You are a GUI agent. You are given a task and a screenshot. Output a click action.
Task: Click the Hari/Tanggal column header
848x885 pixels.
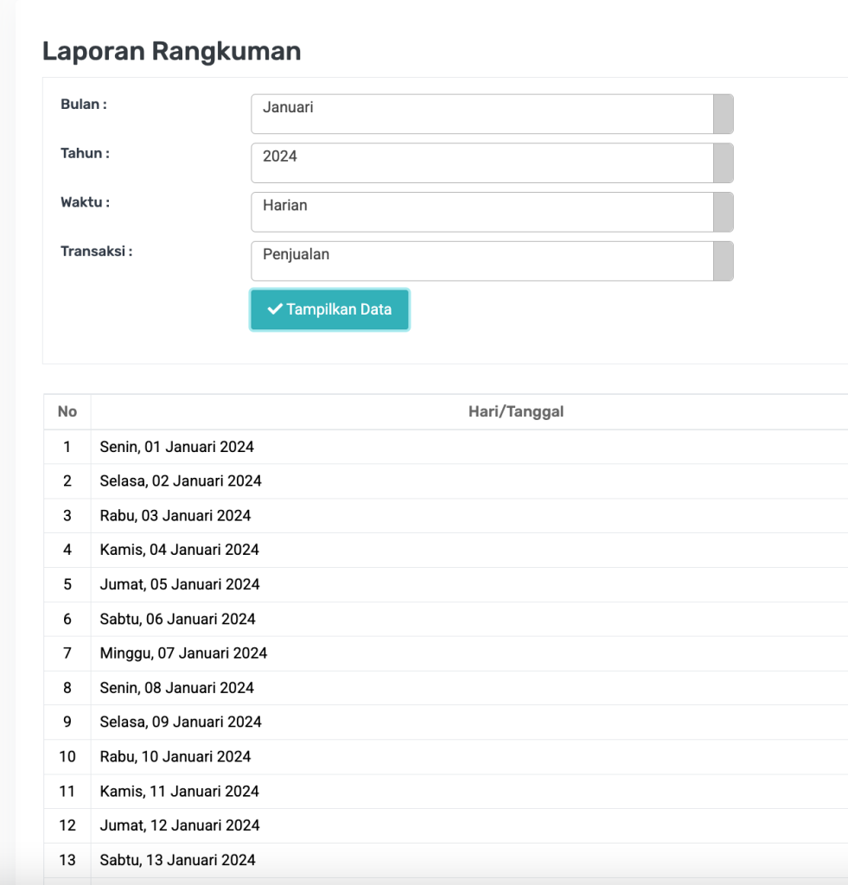pyautogui.click(x=515, y=411)
